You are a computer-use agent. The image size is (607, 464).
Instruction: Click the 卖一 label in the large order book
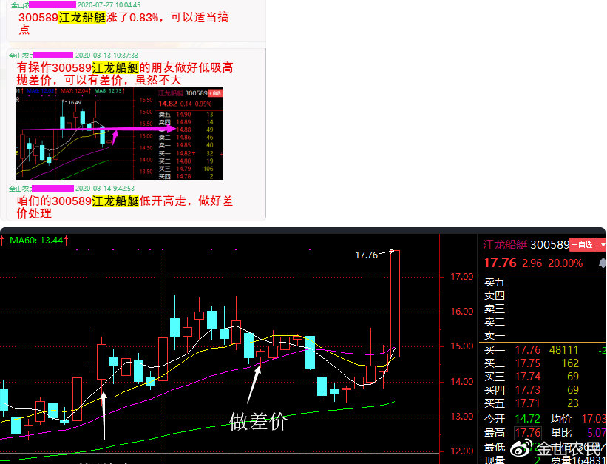click(x=495, y=335)
